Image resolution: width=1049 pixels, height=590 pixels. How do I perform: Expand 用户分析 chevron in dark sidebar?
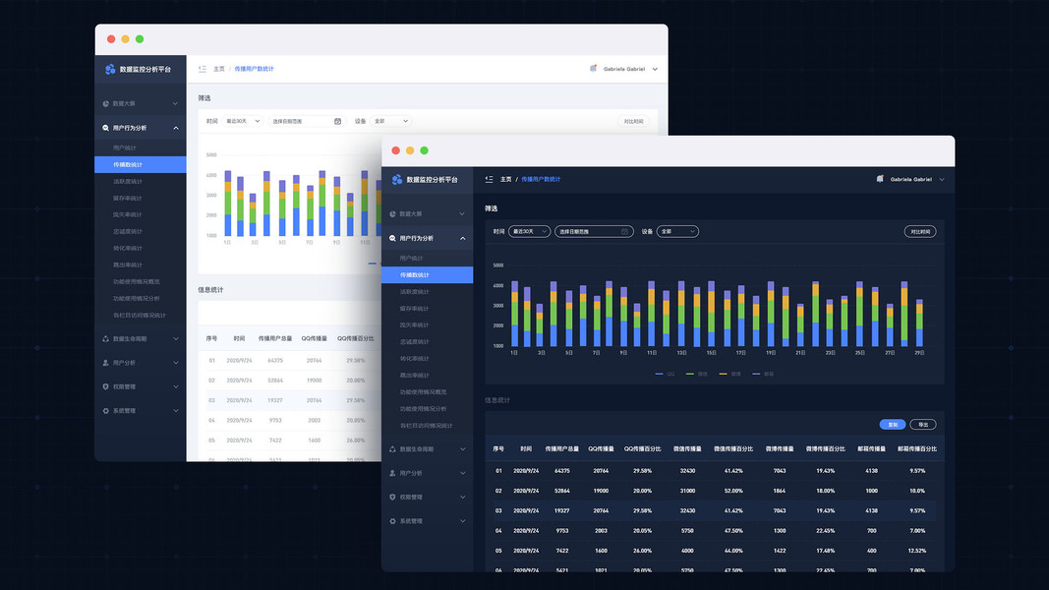[462, 473]
